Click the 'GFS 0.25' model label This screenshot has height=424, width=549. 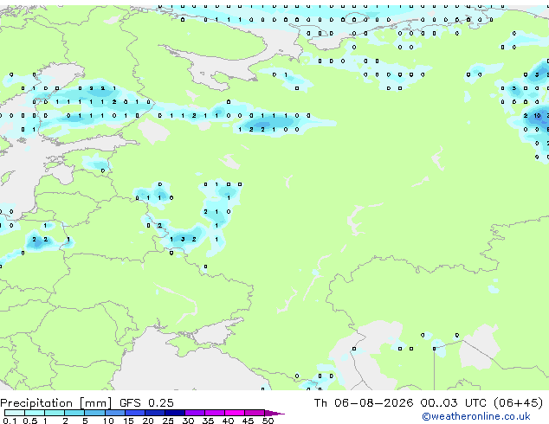146,403
